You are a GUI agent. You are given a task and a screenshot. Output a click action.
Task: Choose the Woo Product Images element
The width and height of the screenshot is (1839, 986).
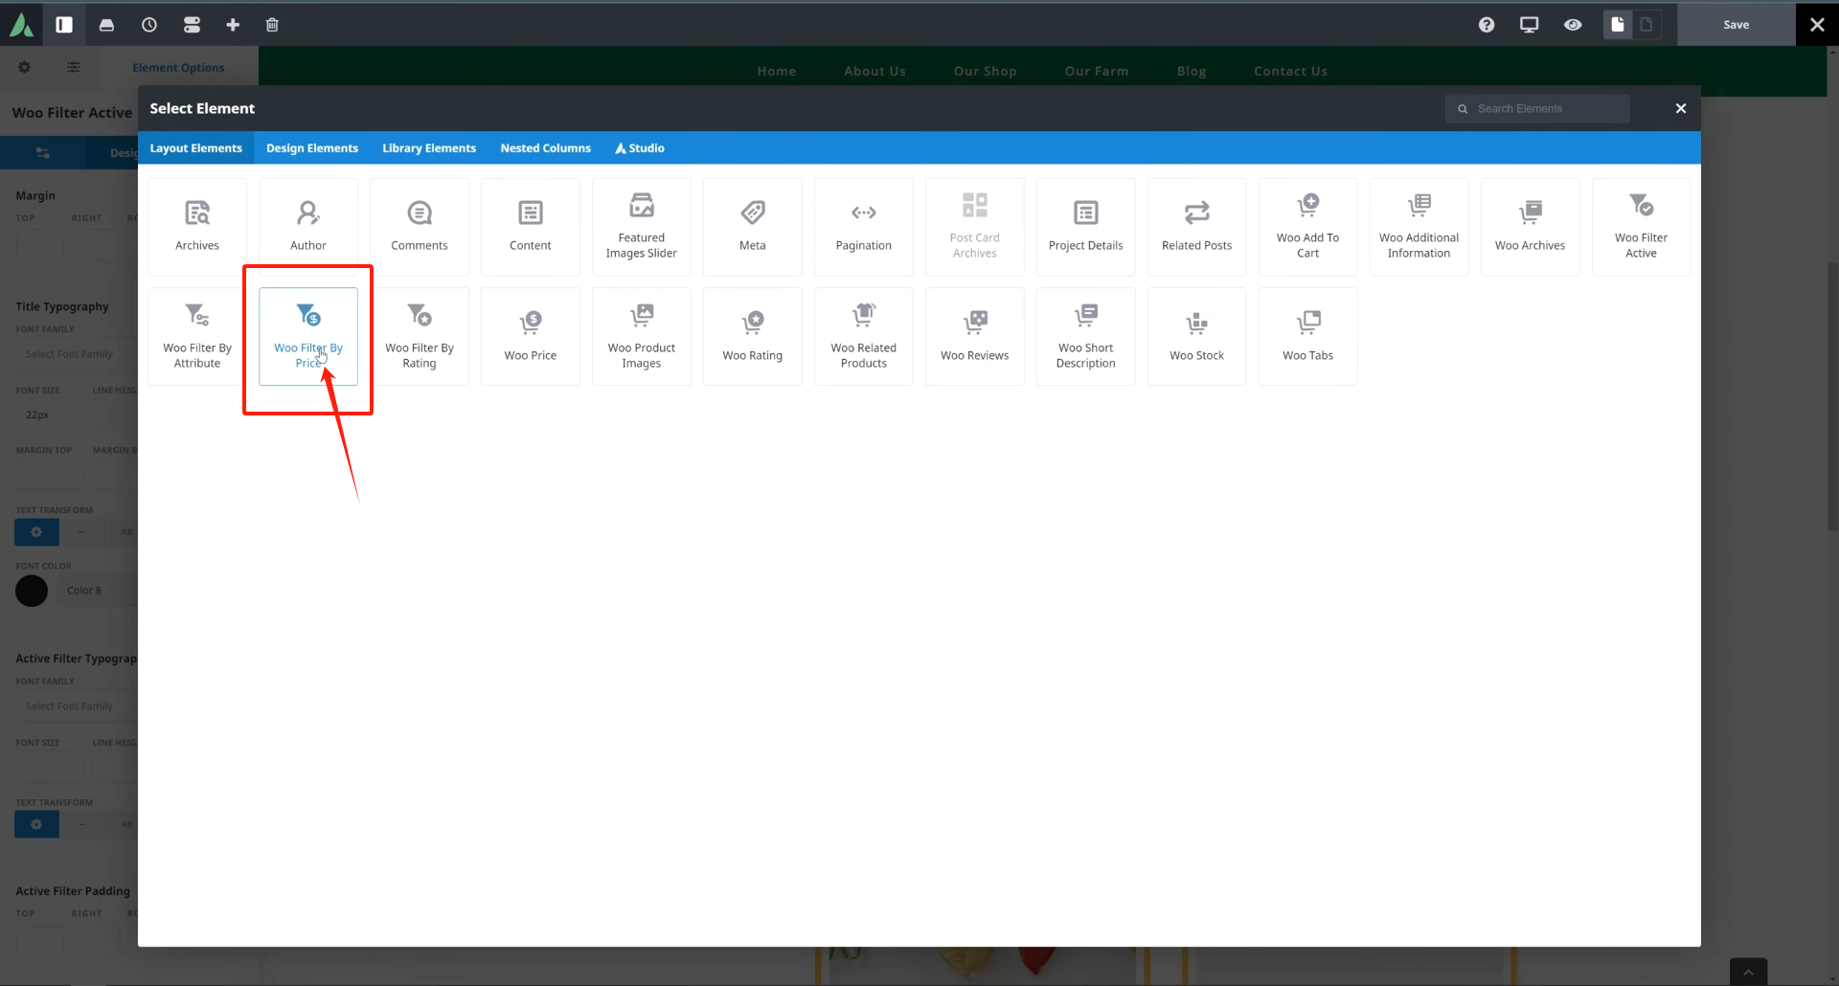pos(641,336)
